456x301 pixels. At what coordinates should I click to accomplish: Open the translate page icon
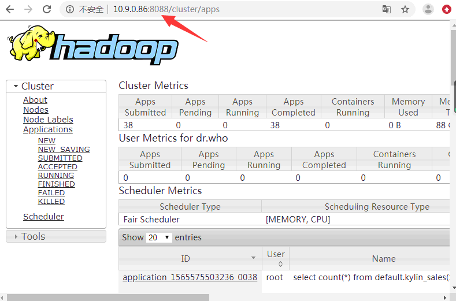tap(387, 9)
